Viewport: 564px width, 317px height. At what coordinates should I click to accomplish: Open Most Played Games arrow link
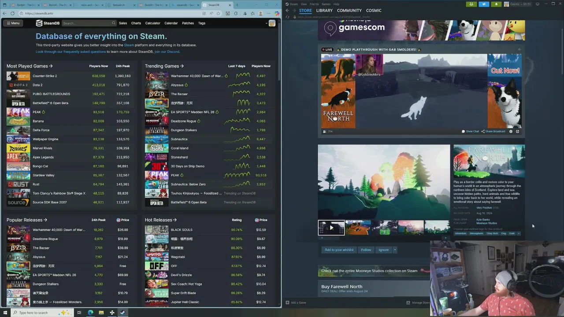coord(30,66)
